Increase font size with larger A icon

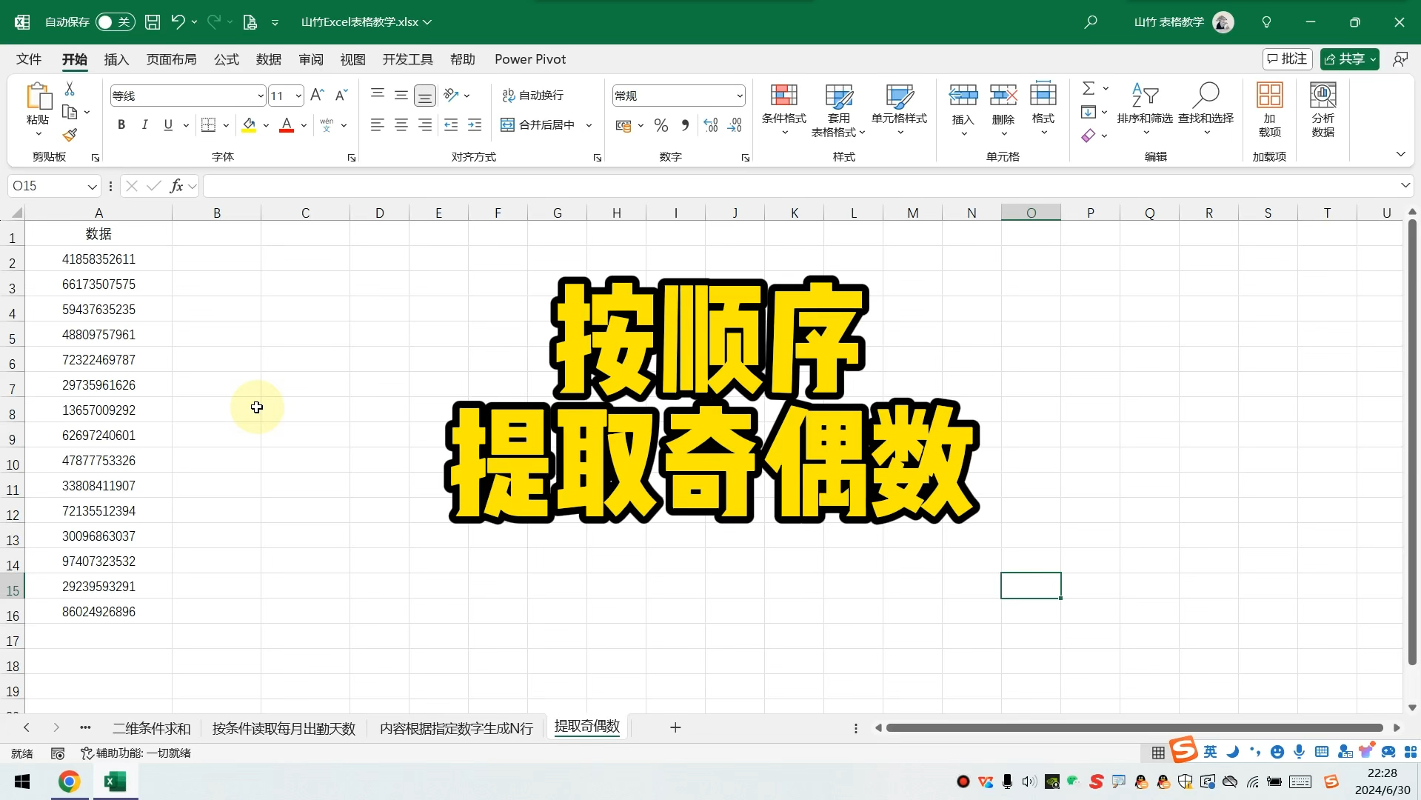click(317, 95)
